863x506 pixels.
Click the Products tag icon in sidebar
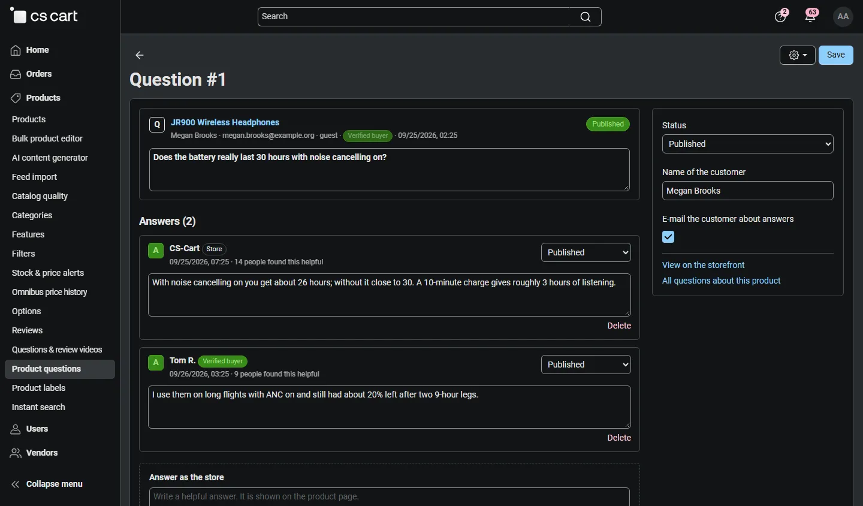click(x=16, y=98)
